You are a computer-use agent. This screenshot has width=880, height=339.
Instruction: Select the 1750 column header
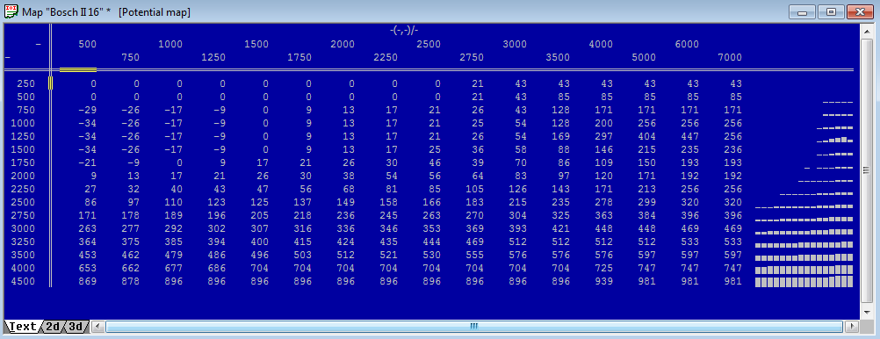coord(299,57)
